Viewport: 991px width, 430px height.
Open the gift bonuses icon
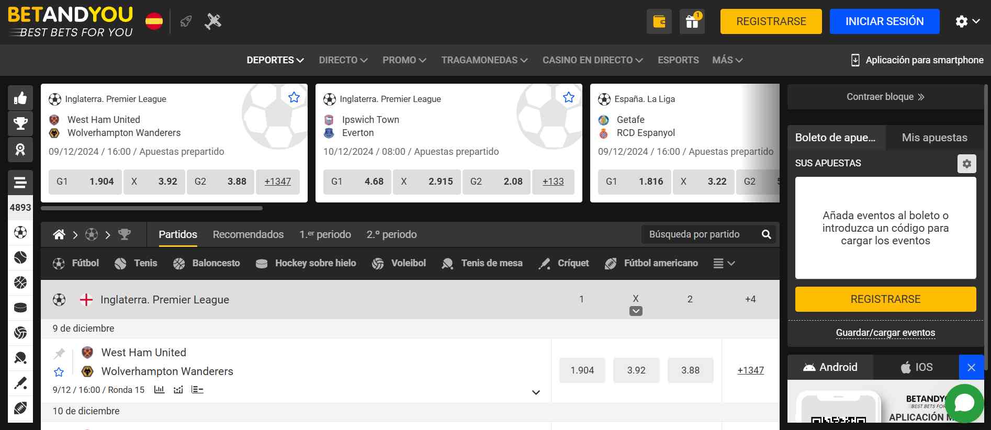[692, 21]
